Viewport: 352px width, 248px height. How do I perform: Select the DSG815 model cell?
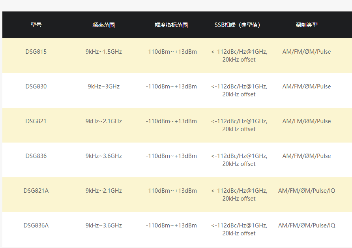coord(36,52)
